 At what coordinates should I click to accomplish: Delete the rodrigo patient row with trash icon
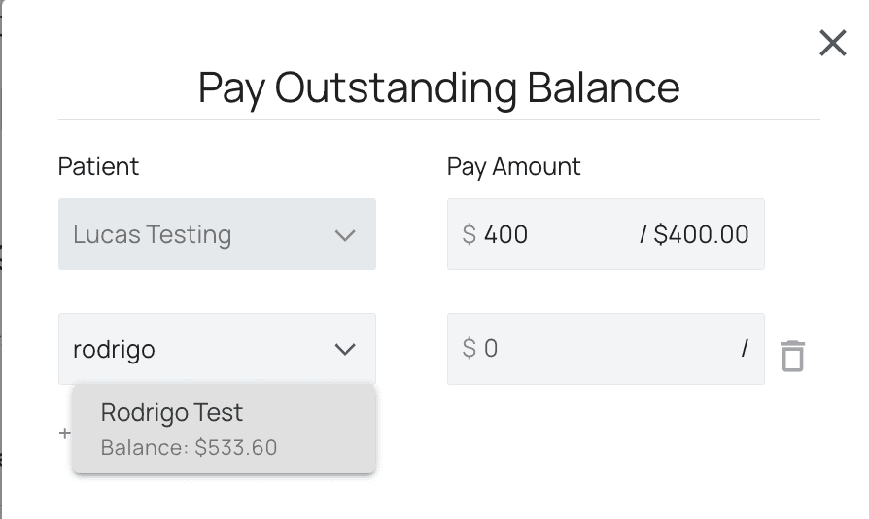[792, 356]
